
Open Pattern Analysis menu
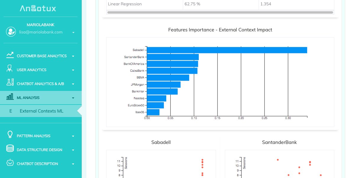(x=41, y=136)
